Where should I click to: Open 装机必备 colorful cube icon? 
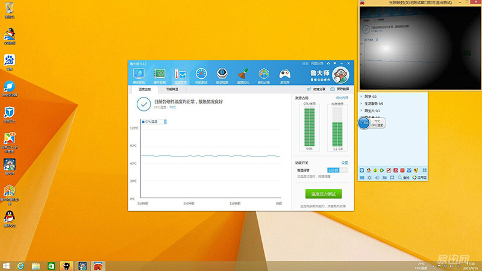(x=264, y=76)
